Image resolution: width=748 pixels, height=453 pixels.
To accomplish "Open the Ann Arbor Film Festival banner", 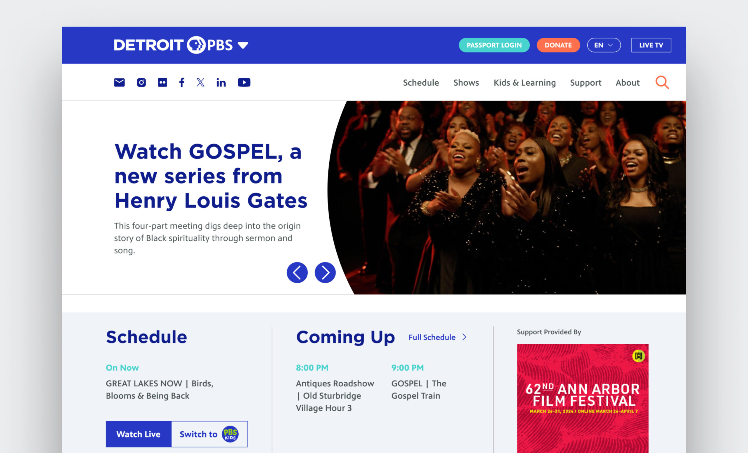I will [583, 398].
